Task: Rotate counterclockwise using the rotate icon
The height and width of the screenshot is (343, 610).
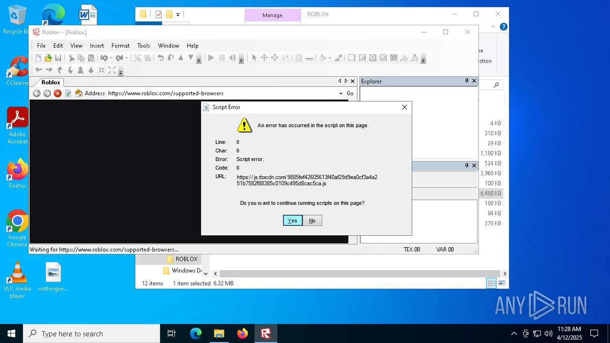Action: [161, 58]
